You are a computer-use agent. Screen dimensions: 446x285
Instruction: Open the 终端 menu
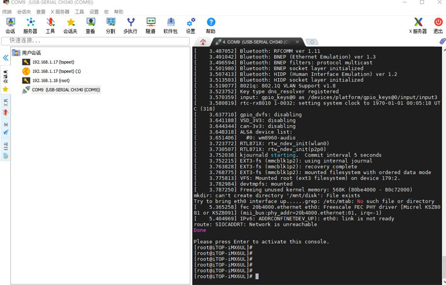tap(7, 12)
